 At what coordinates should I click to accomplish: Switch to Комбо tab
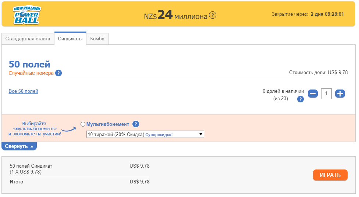97,39
